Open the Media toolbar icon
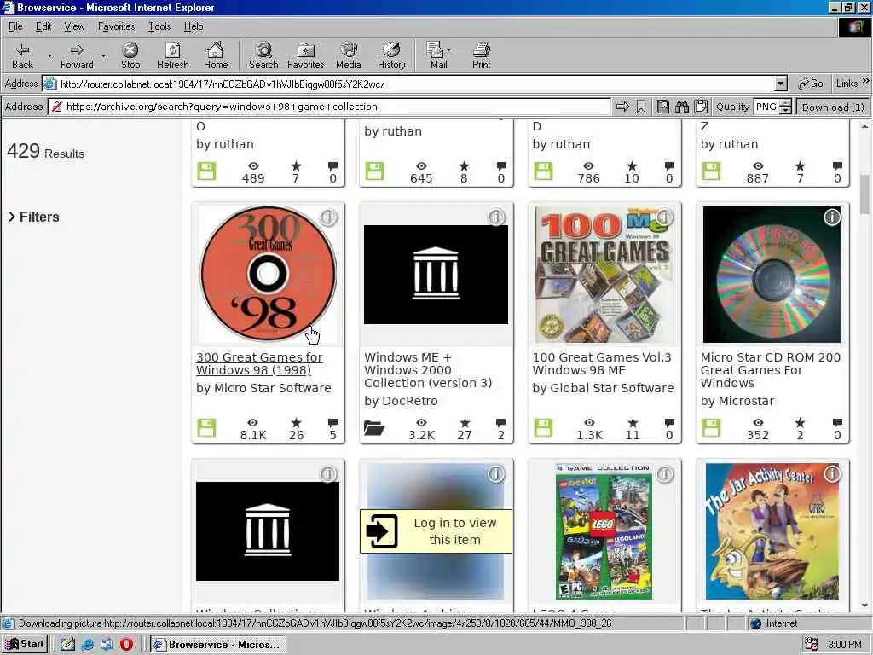Screen dimensions: 873x655 coord(349,55)
